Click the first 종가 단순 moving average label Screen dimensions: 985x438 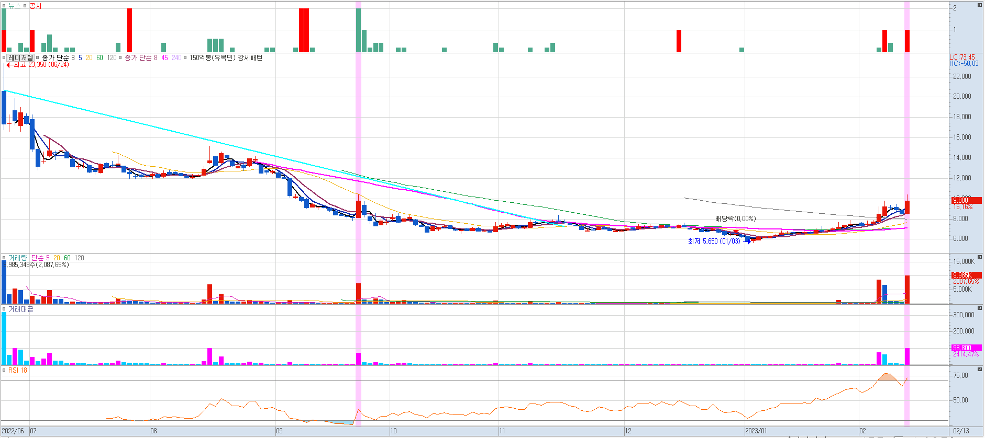pos(58,57)
